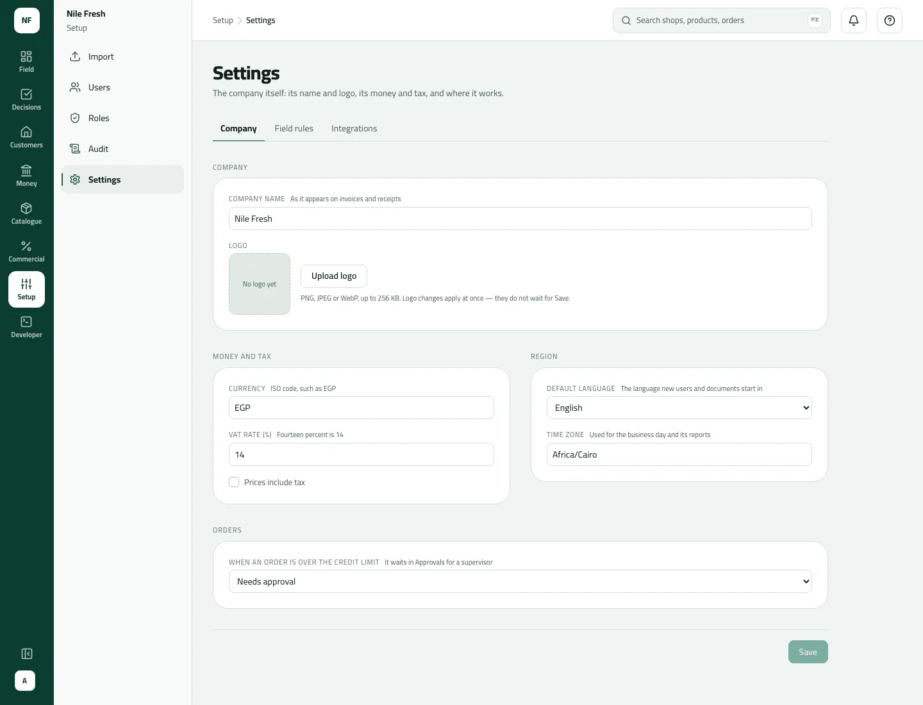The width and height of the screenshot is (923, 705).
Task: Click the Upload logo button
Action: coord(334,276)
